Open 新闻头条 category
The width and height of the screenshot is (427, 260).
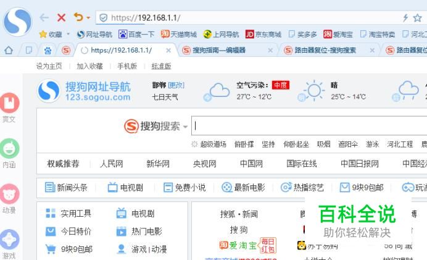click(66, 188)
